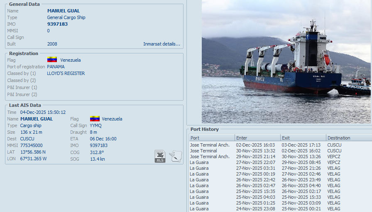Select Jose Terminal Anch. row entered 29-Nov-2025 21:14
372x212 pixels.
[280, 157]
